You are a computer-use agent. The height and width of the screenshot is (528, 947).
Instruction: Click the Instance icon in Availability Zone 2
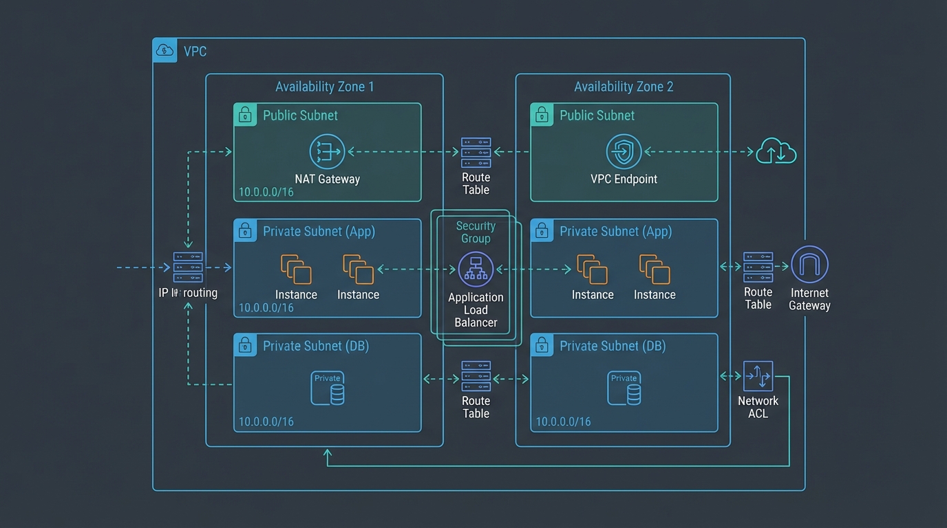point(591,270)
